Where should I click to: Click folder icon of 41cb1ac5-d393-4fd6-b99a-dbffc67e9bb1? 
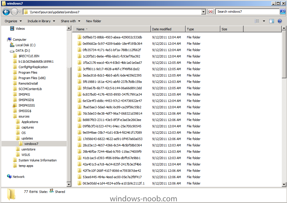point(79,158)
